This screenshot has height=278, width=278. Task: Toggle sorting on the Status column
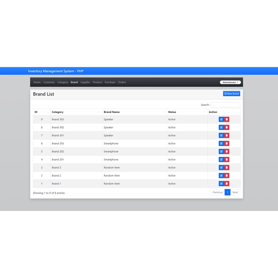[x=172, y=112]
